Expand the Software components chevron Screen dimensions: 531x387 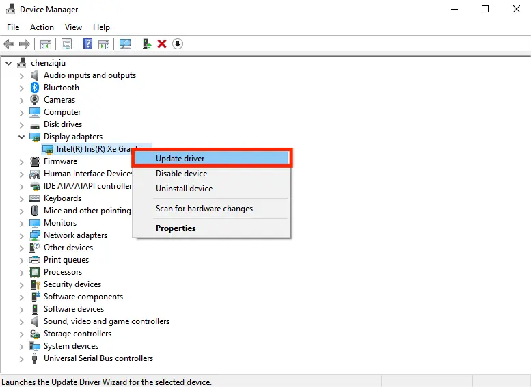pyautogui.click(x=22, y=297)
